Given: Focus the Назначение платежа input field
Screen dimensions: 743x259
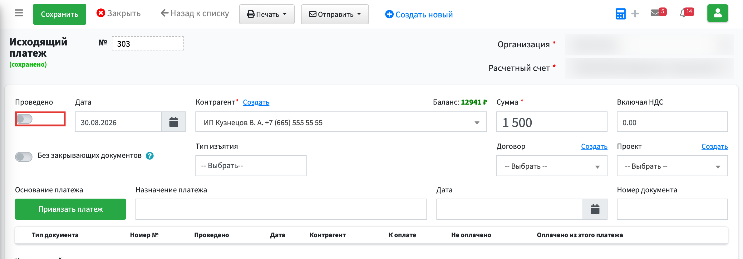Looking at the screenshot, I should point(281,209).
